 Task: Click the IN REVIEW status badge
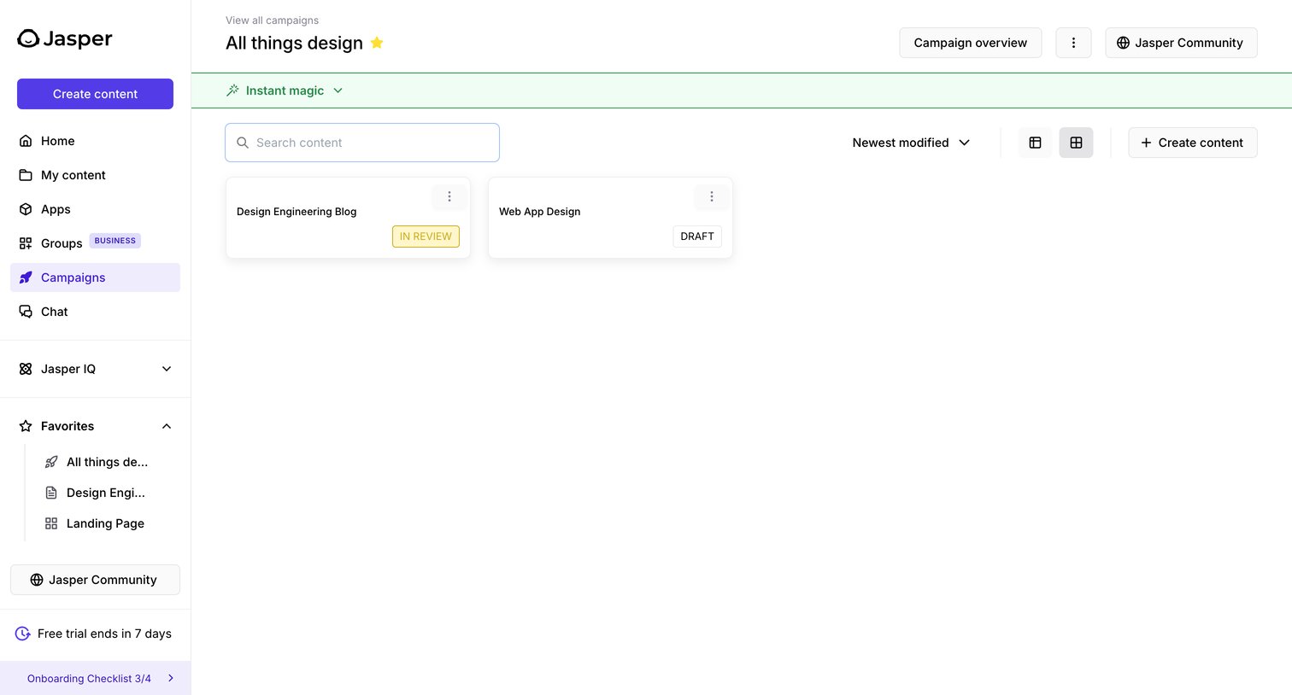[x=426, y=237]
